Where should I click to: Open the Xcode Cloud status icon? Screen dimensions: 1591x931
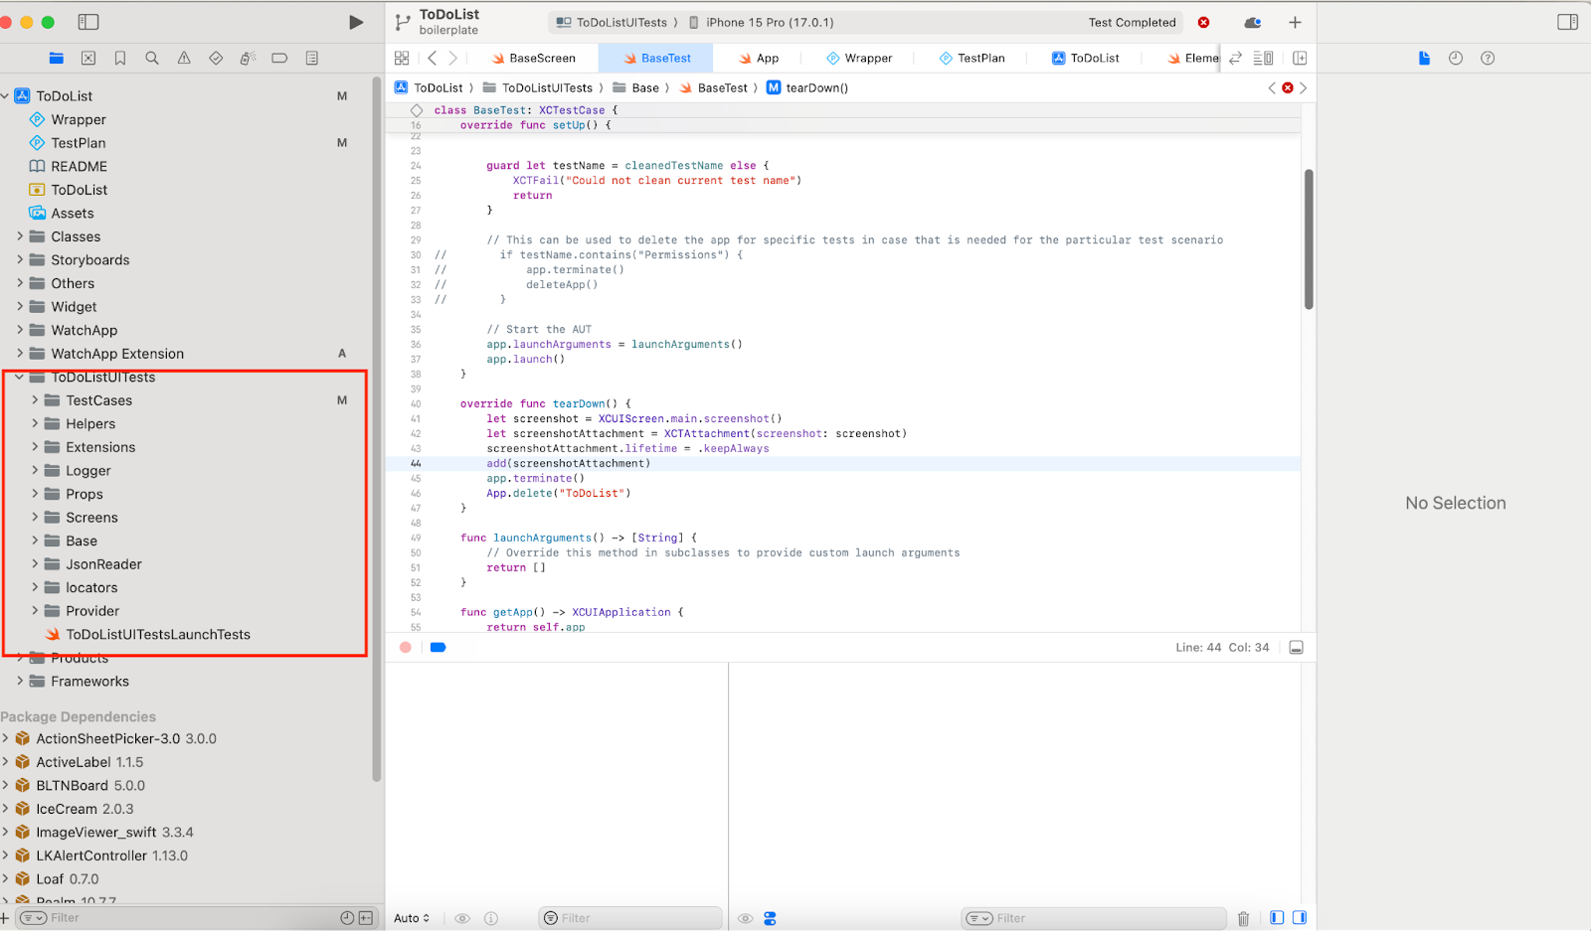[x=1253, y=22]
